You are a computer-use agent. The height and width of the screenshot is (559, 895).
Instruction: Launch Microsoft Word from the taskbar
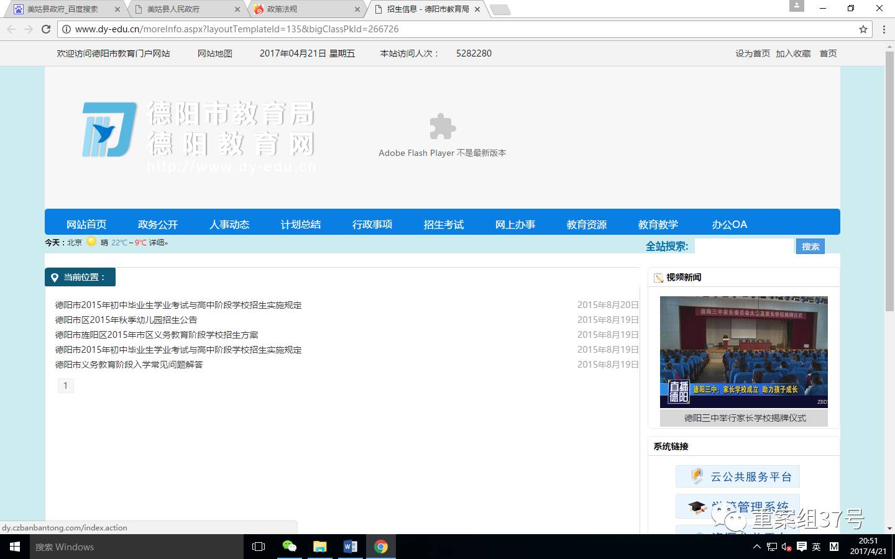[350, 547]
